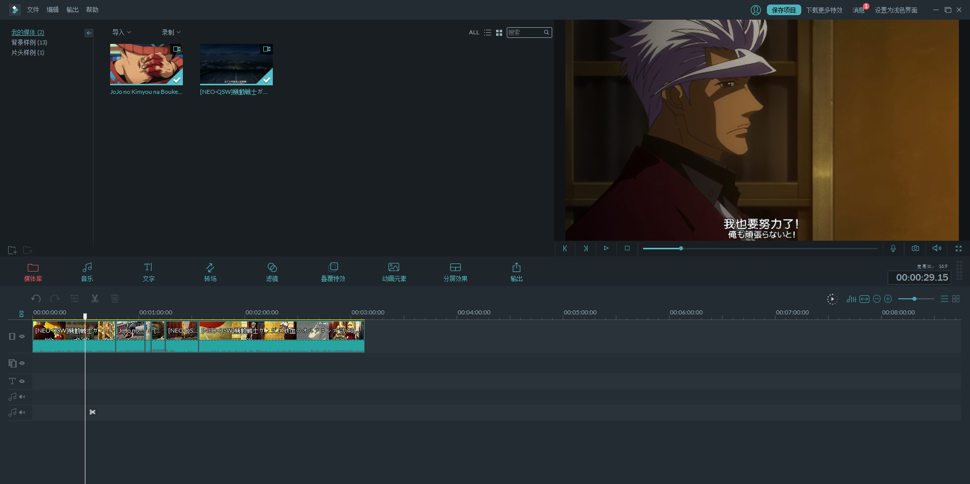Image resolution: width=970 pixels, height=484 pixels.
Task: Open the 文字 text tab
Action: tap(149, 272)
